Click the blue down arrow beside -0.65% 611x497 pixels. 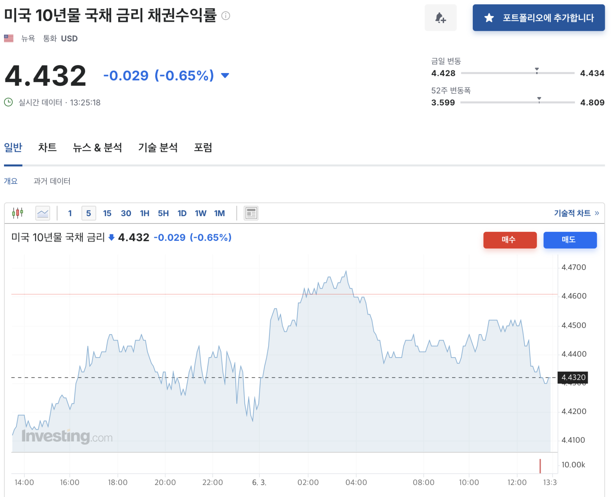click(x=225, y=76)
